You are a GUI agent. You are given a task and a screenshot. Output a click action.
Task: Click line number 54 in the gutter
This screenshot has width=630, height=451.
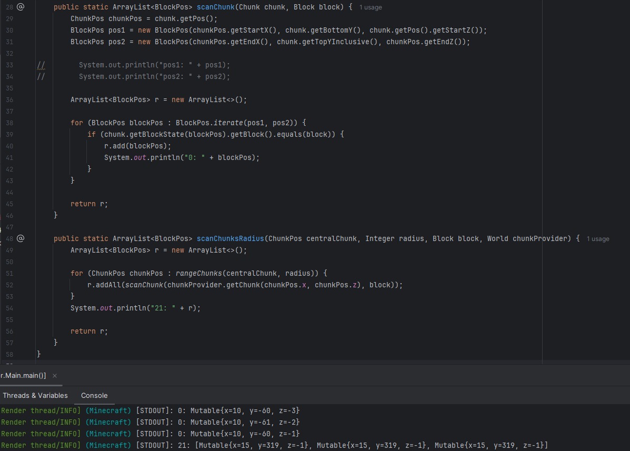10,308
